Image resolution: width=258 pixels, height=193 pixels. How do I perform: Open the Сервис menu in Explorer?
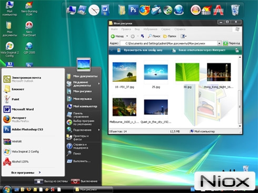point(166,29)
